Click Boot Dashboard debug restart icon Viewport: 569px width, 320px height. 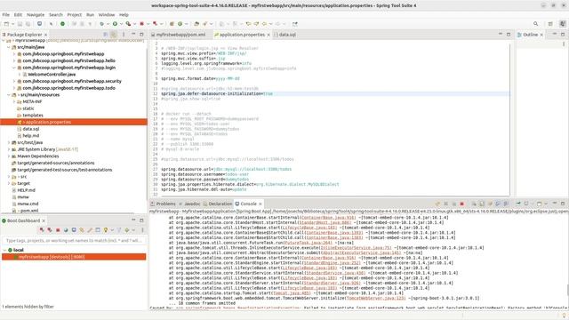(50, 230)
